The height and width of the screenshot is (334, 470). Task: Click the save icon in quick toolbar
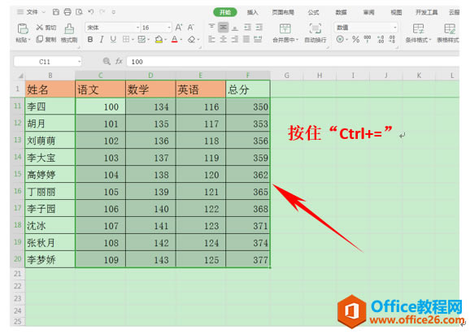click(56, 12)
